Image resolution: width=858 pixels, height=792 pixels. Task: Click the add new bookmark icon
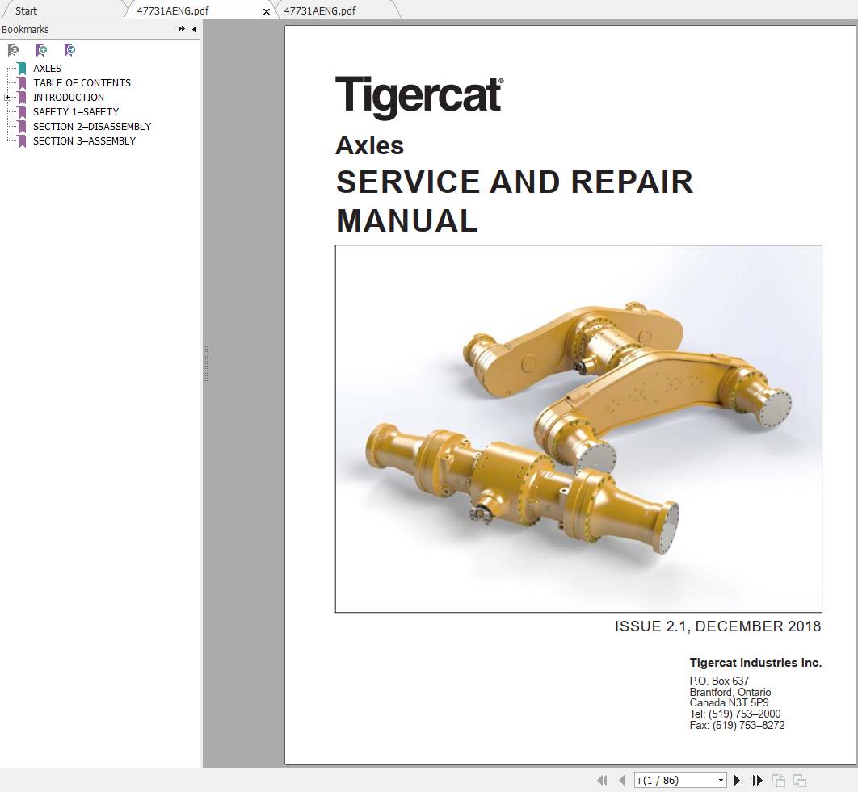(x=41, y=50)
